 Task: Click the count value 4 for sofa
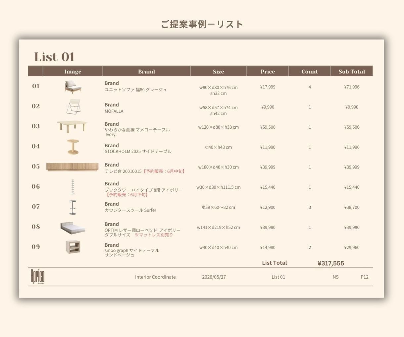(x=310, y=87)
